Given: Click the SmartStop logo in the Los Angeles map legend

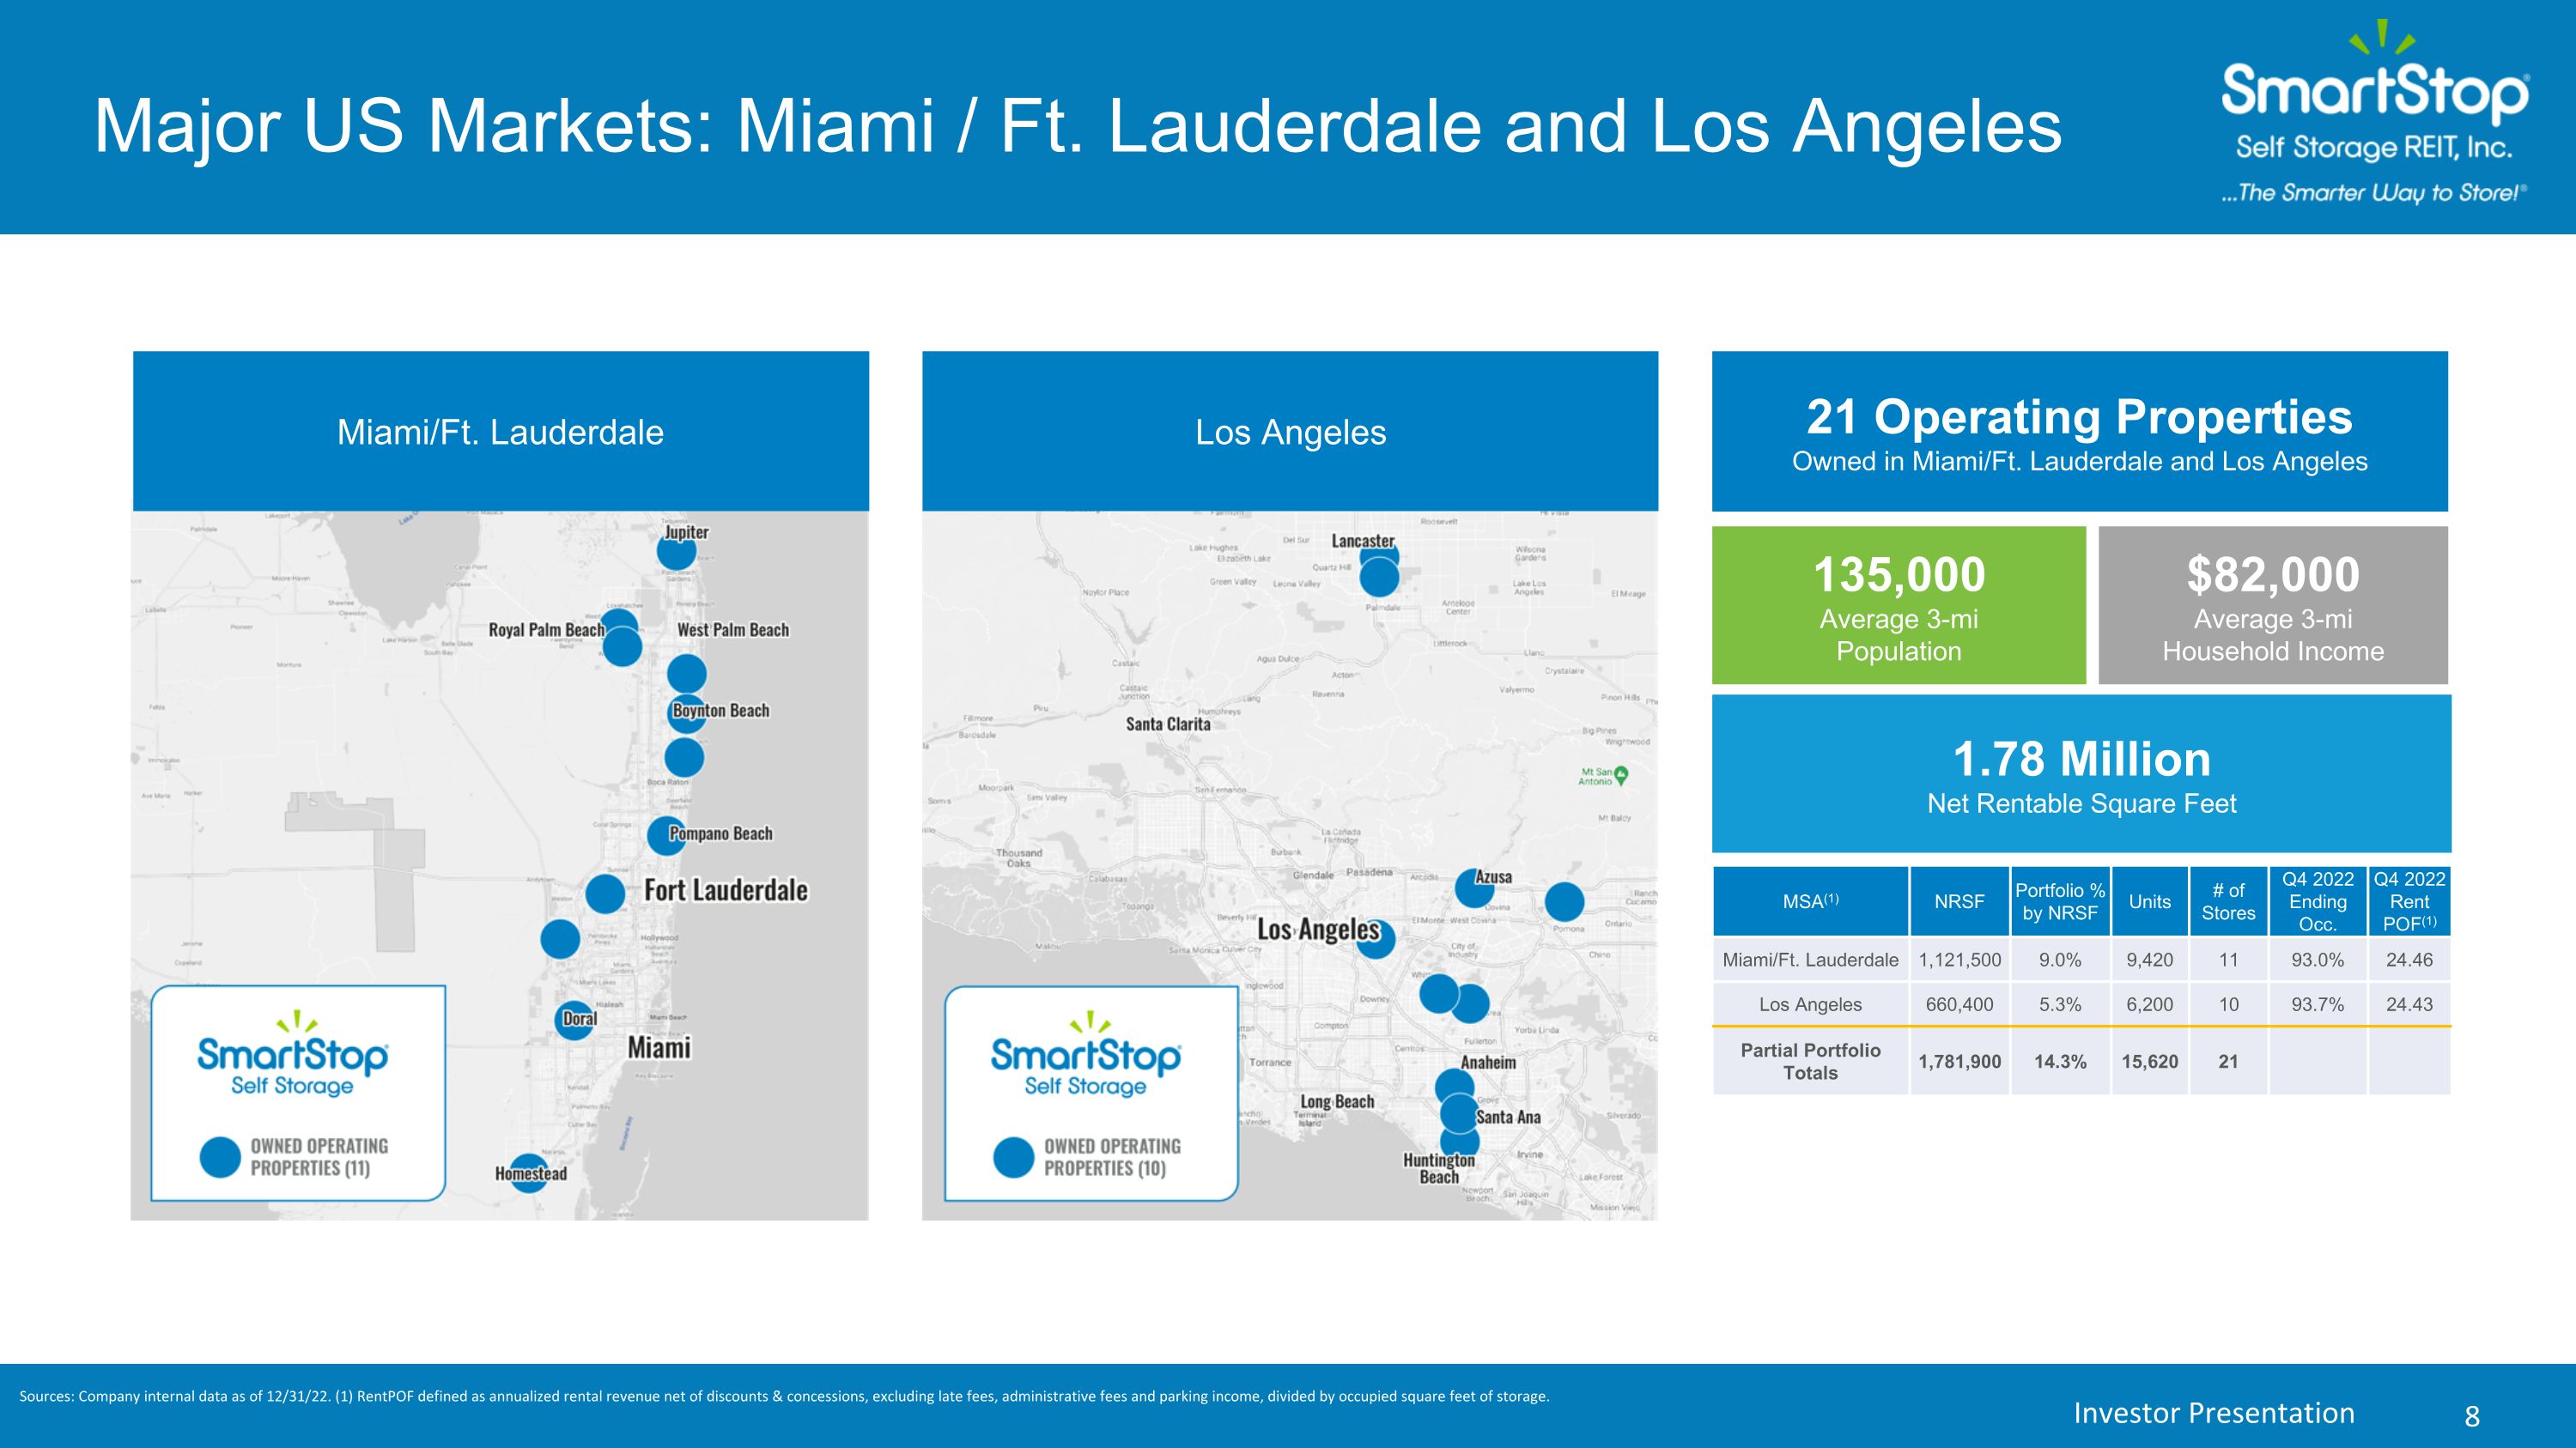Looking at the screenshot, I should pos(1086,1054).
